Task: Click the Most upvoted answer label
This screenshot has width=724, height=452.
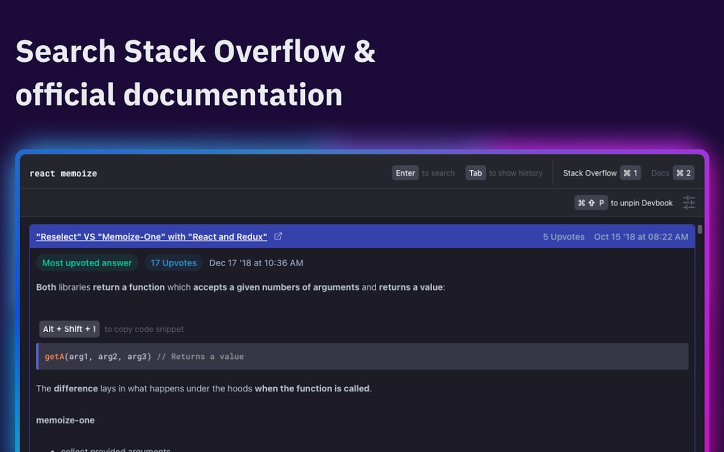Action: [87, 262]
